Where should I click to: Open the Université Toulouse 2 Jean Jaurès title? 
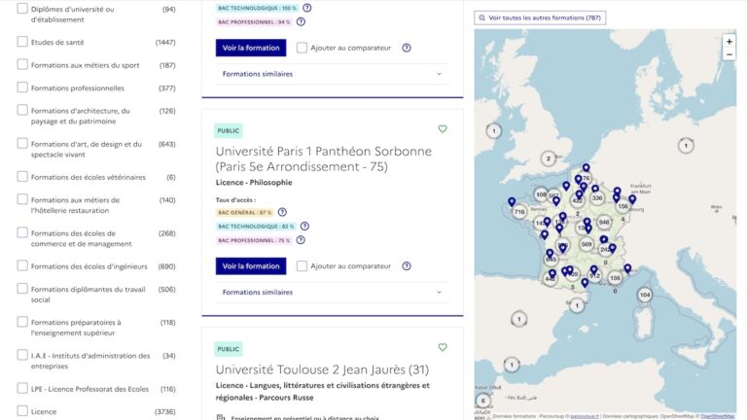tap(321, 369)
